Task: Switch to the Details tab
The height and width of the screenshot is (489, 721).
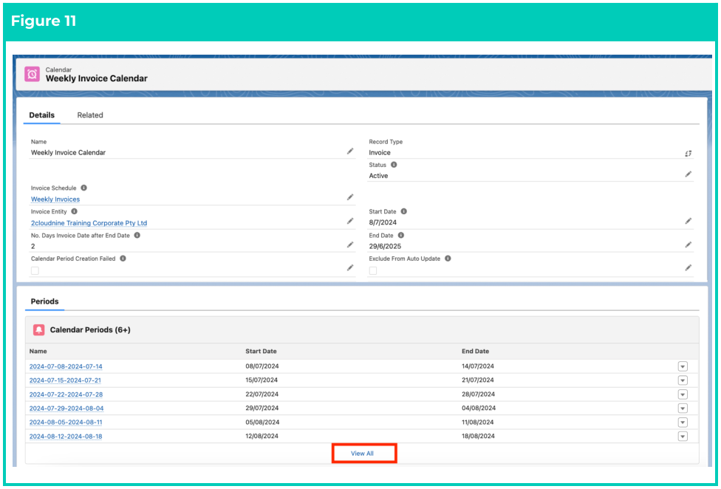Action: tap(42, 115)
